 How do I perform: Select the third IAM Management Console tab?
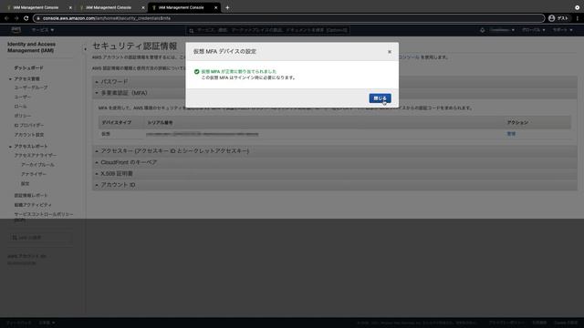point(182,7)
